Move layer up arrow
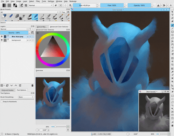 tap(16, 85)
